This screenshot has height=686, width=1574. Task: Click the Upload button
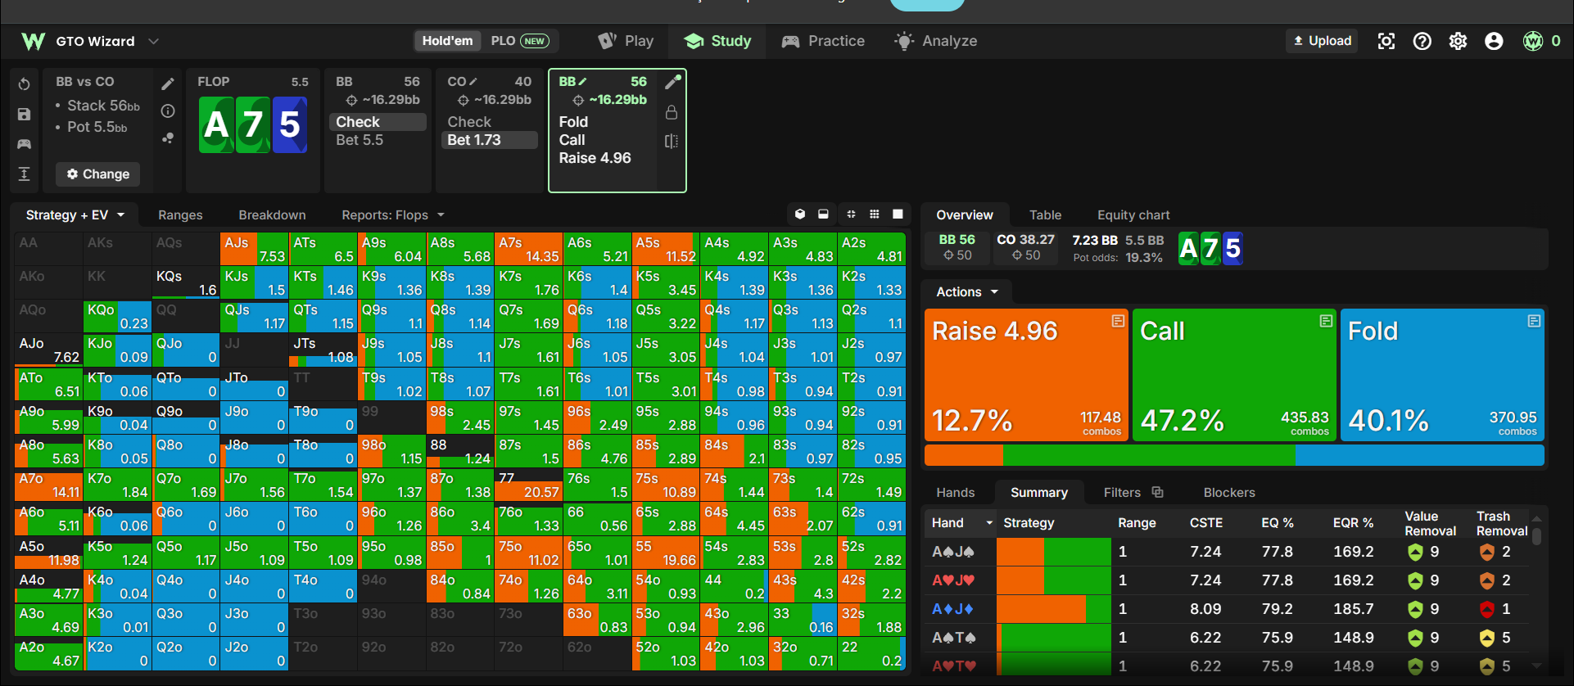(x=1323, y=41)
